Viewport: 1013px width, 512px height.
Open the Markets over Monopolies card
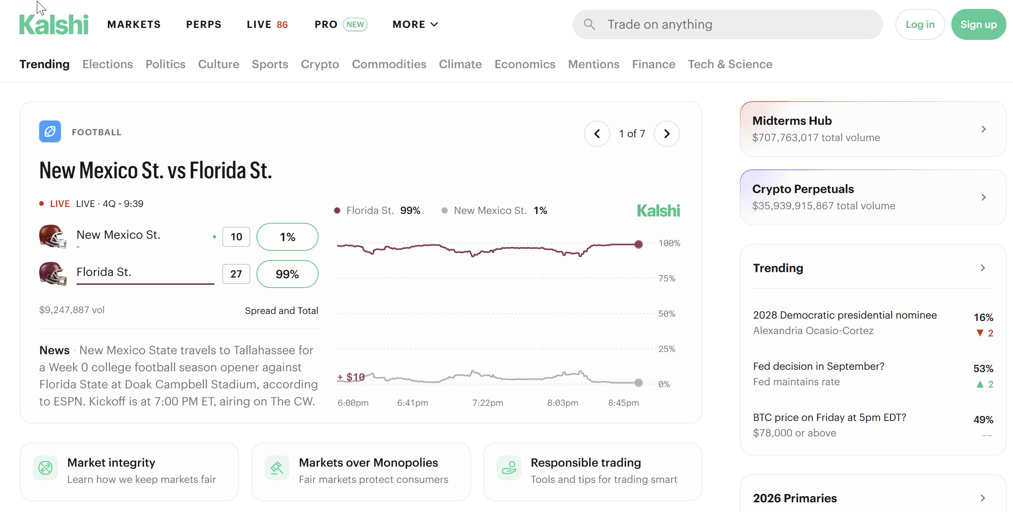pyautogui.click(x=361, y=471)
